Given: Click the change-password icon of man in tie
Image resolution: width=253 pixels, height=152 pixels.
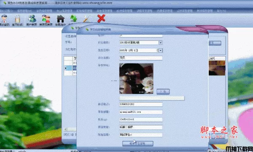Looking at the screenshot, I should (4, 19).
